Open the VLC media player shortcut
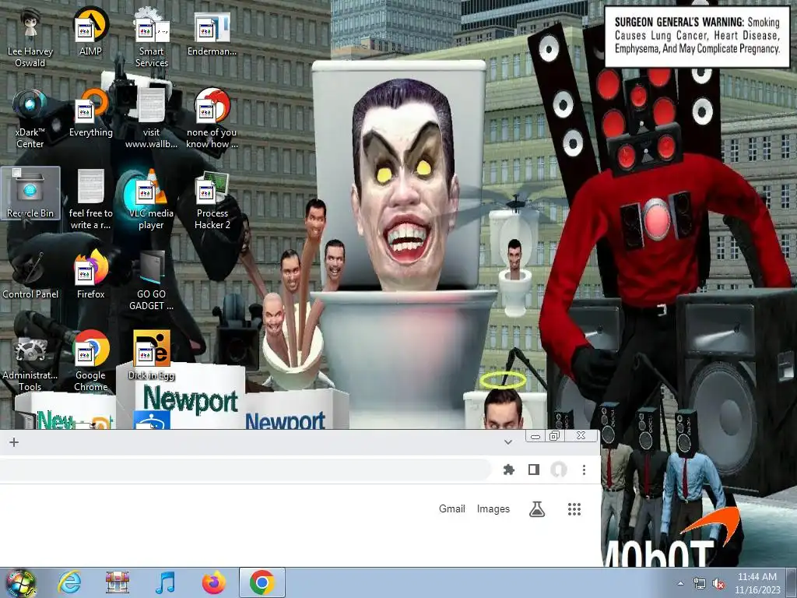Screen dimensions: 797x598 [152, 200]
